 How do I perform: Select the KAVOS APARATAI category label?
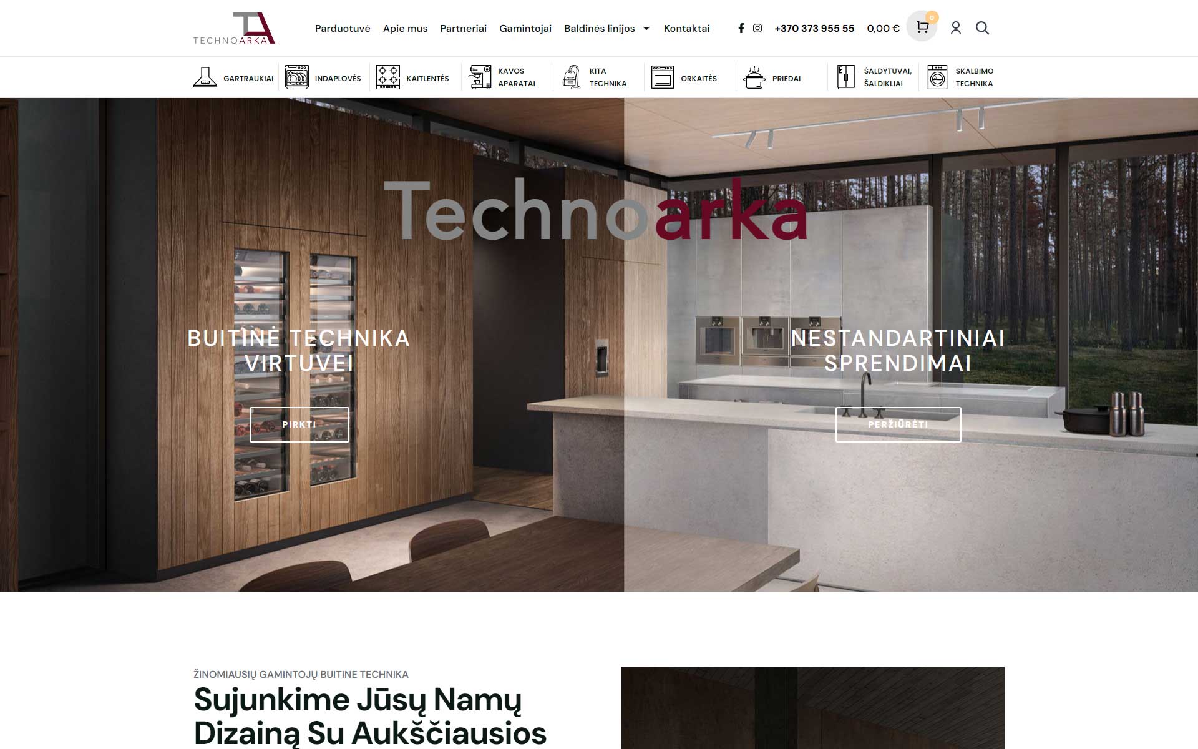pos(517,77)
